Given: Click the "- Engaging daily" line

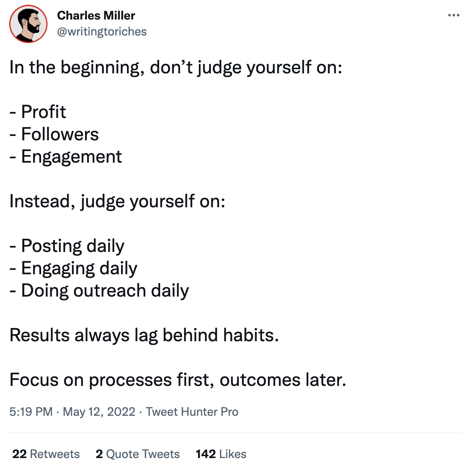Looking at the screenshot, I should [x=73, y=268].
